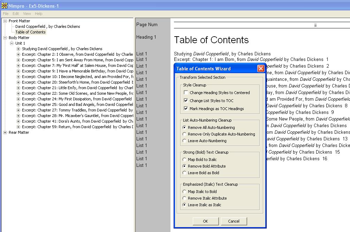Expand the Excerpt: Chapter 27 node
The image size is (350, 232).
tap(18, 110)
